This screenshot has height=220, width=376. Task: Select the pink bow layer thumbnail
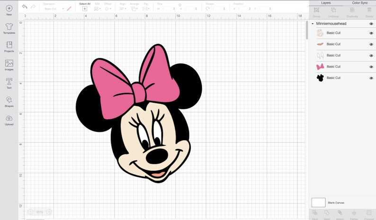(320, 67)
